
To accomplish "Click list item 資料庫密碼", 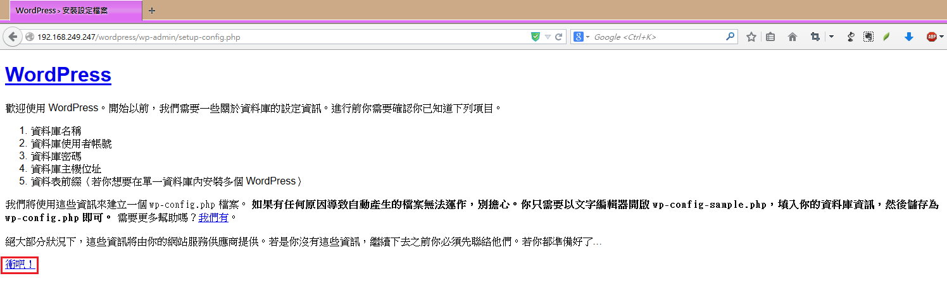I will click(56, 156).
